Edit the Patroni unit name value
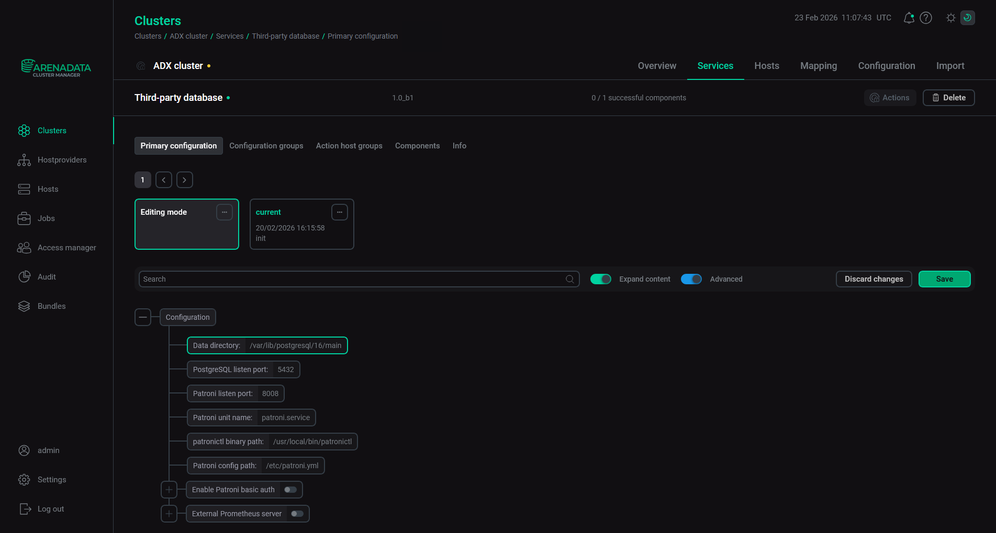Image resolution: width=996 pixels, height=533 pixels. click(x=286, y=418)
